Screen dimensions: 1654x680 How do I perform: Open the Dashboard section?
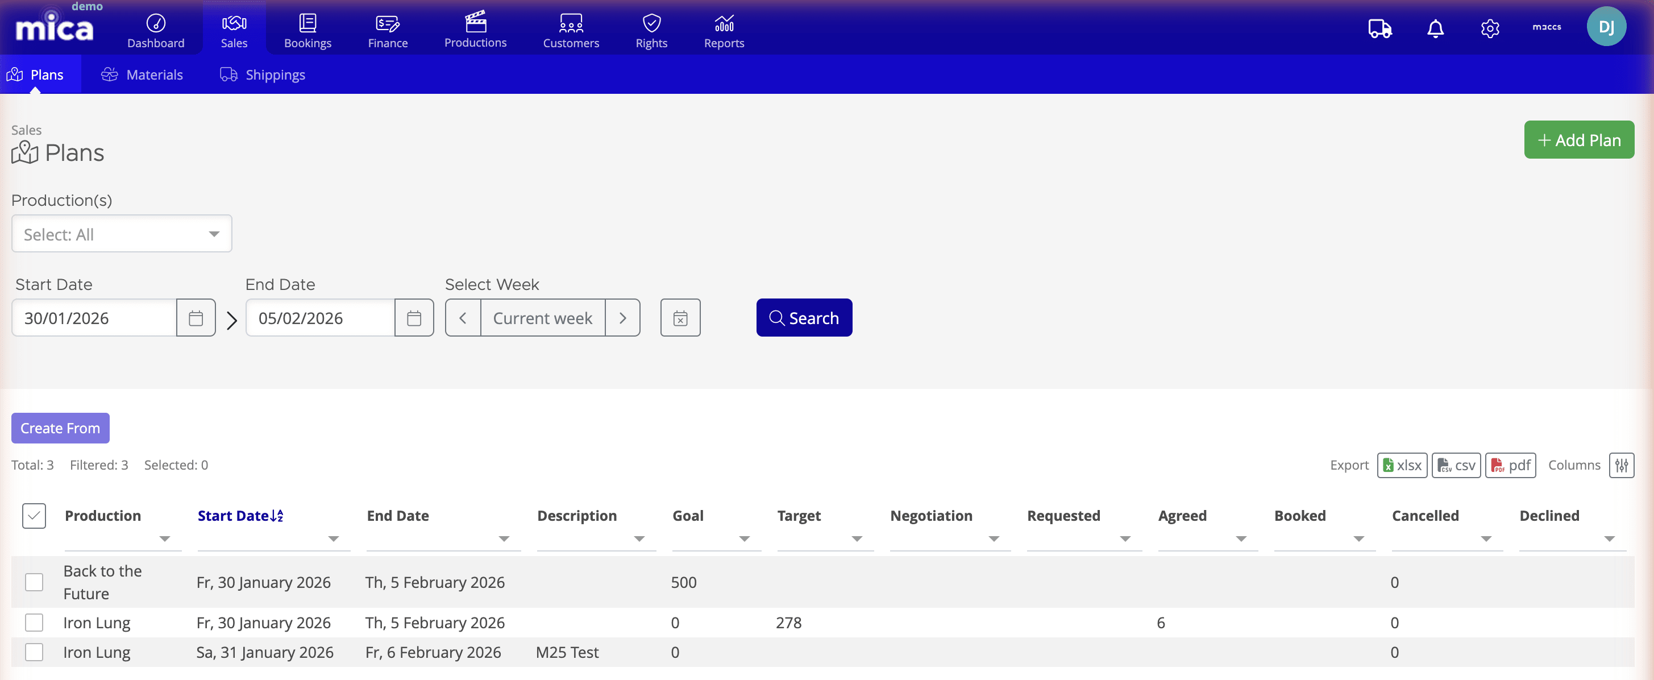155,29
